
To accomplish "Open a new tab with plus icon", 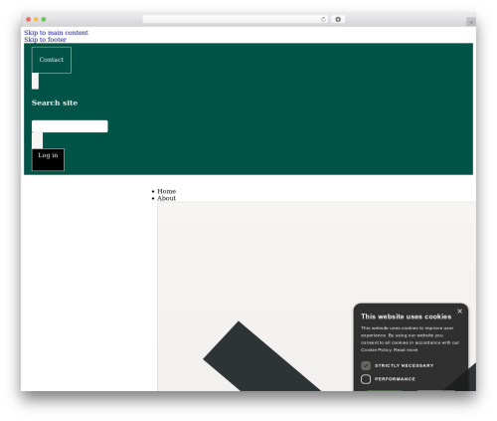I will (471, 22).
